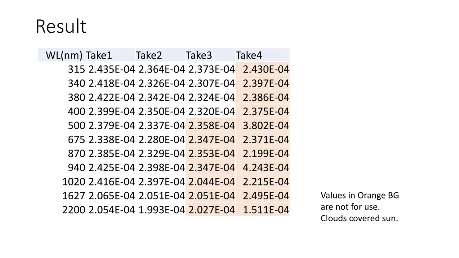Click the 1627 wavelength row label
The width and height of the screenshot is (459, 258).
click(x=74, y=196)
